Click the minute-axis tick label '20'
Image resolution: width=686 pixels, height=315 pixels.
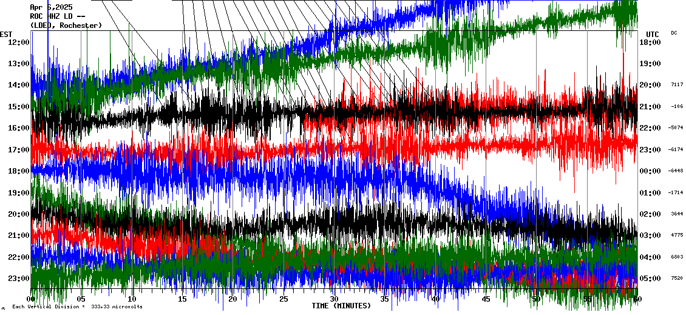233,299
